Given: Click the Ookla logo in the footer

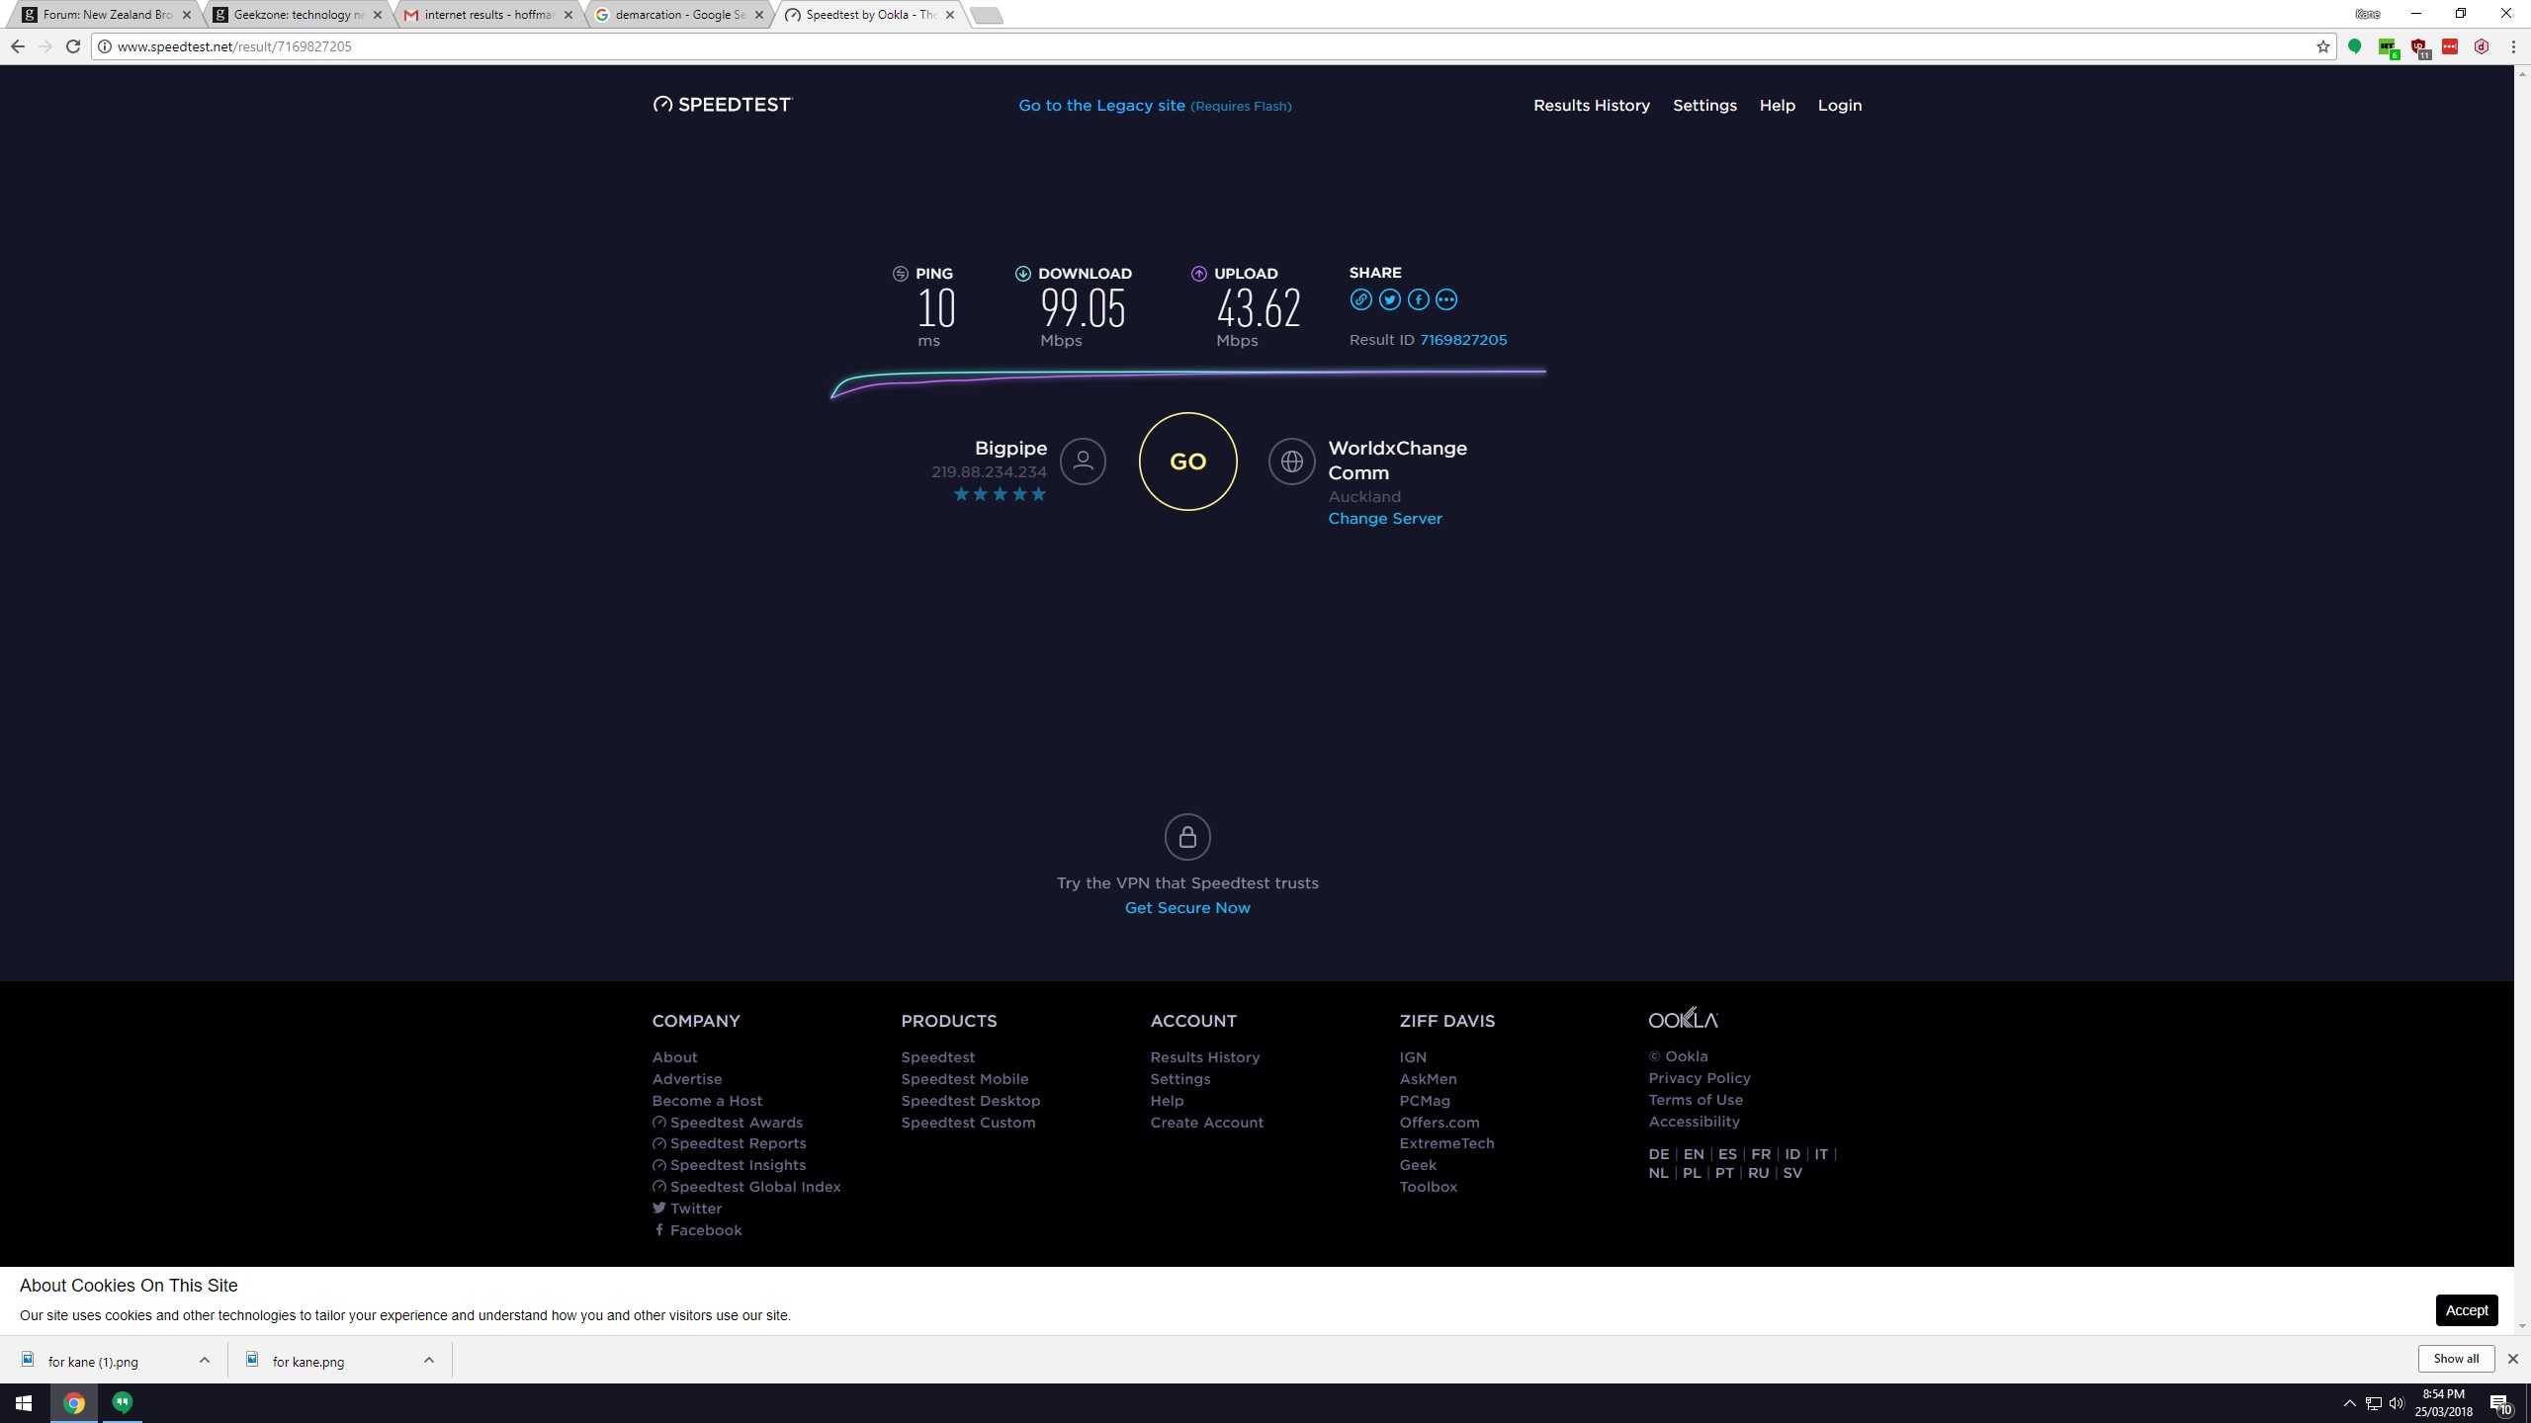Looking at the screenshot, I should 1683,1019.
